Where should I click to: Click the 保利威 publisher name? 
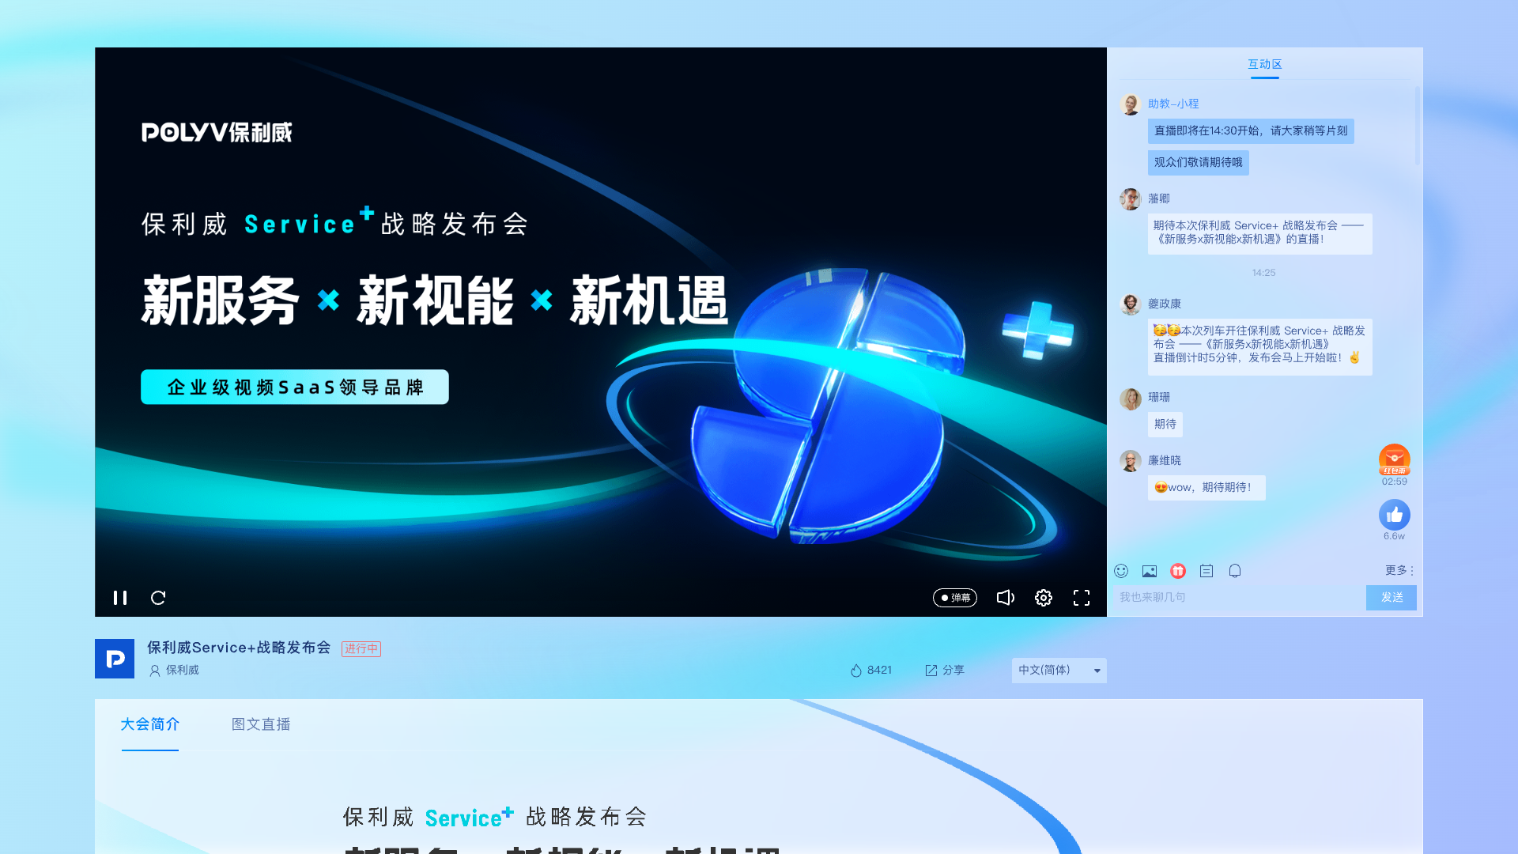point(182,670)
